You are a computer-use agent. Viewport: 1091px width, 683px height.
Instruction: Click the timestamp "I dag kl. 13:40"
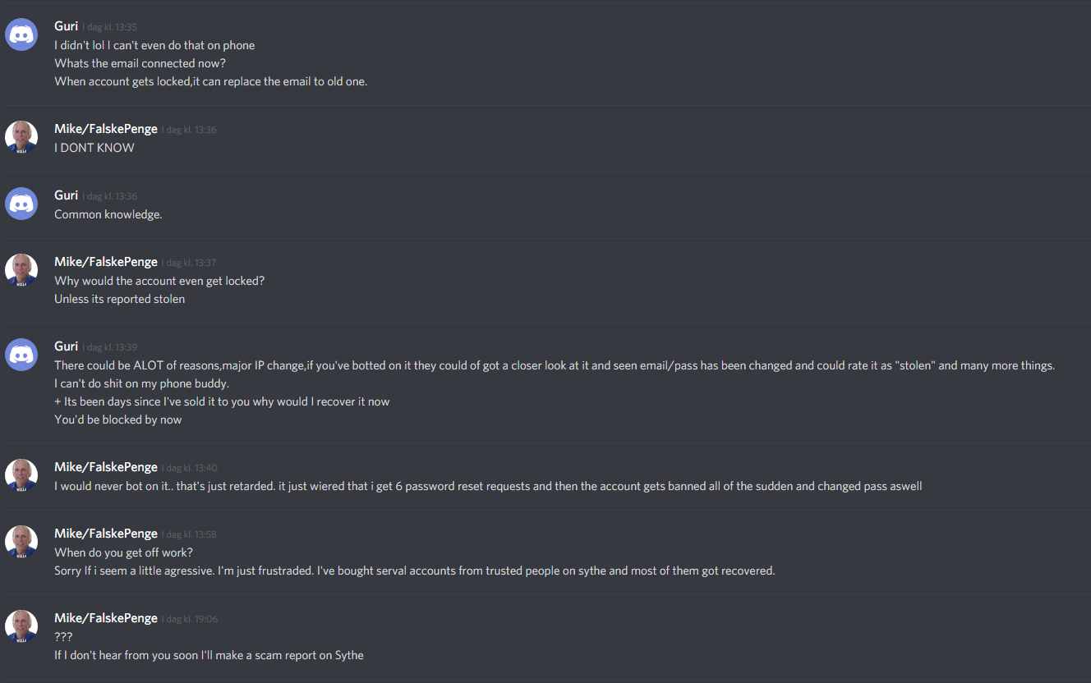click(189, 468)
